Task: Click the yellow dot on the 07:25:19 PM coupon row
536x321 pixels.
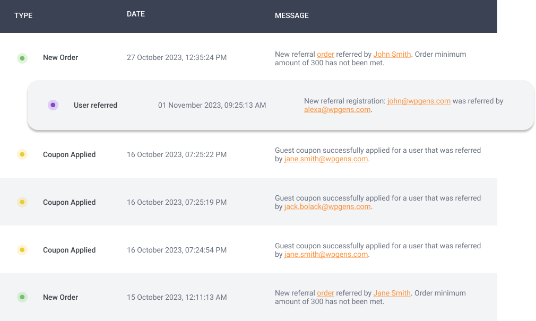Action: 22,202
